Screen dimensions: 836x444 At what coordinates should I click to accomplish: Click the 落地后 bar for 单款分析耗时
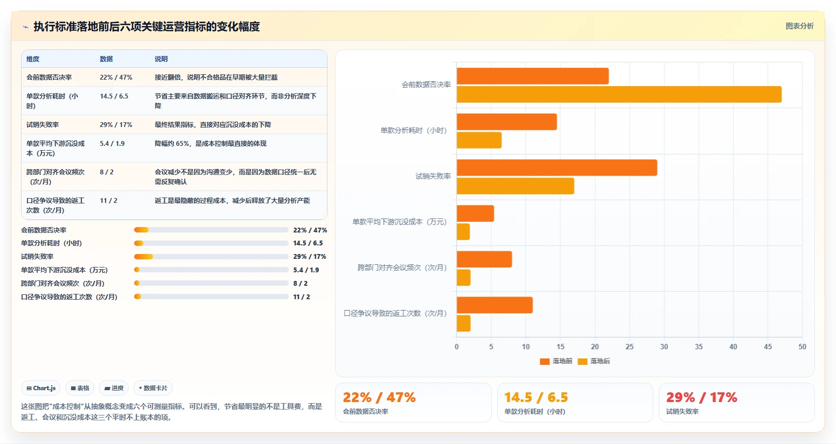point(479,140)
